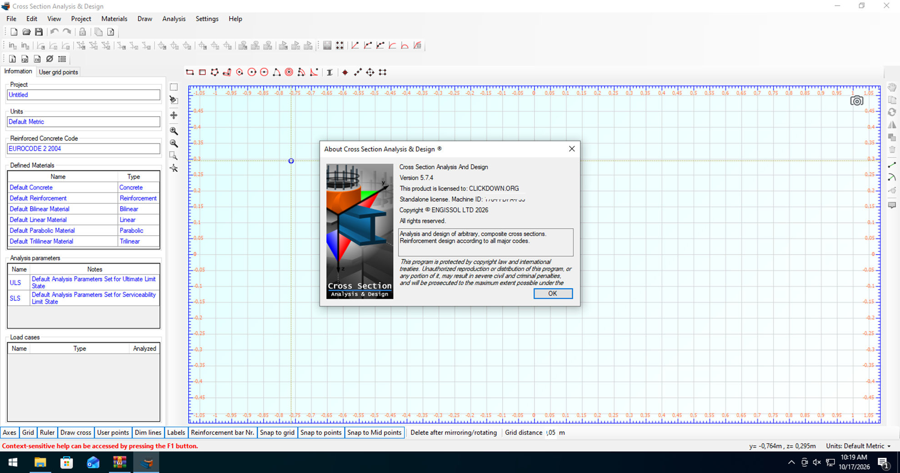Toggle the Ruler display option
This screenshot has height=473, width=900.
coord(47,433)
